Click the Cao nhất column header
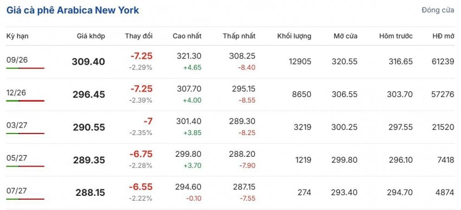The width and height of the screenshot is (461, 210). 187,36
